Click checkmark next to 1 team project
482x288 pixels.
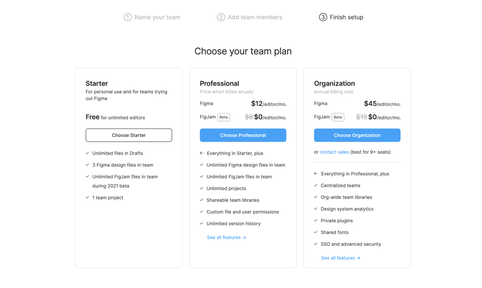pyautogui.click(x=87, y=198)
